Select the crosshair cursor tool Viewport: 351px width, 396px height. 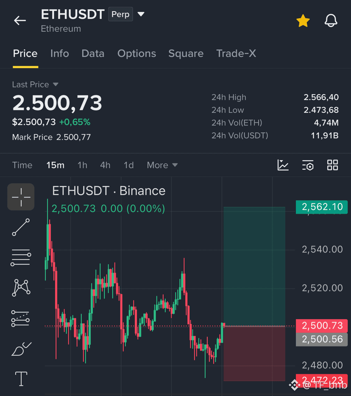coord(21,197)
